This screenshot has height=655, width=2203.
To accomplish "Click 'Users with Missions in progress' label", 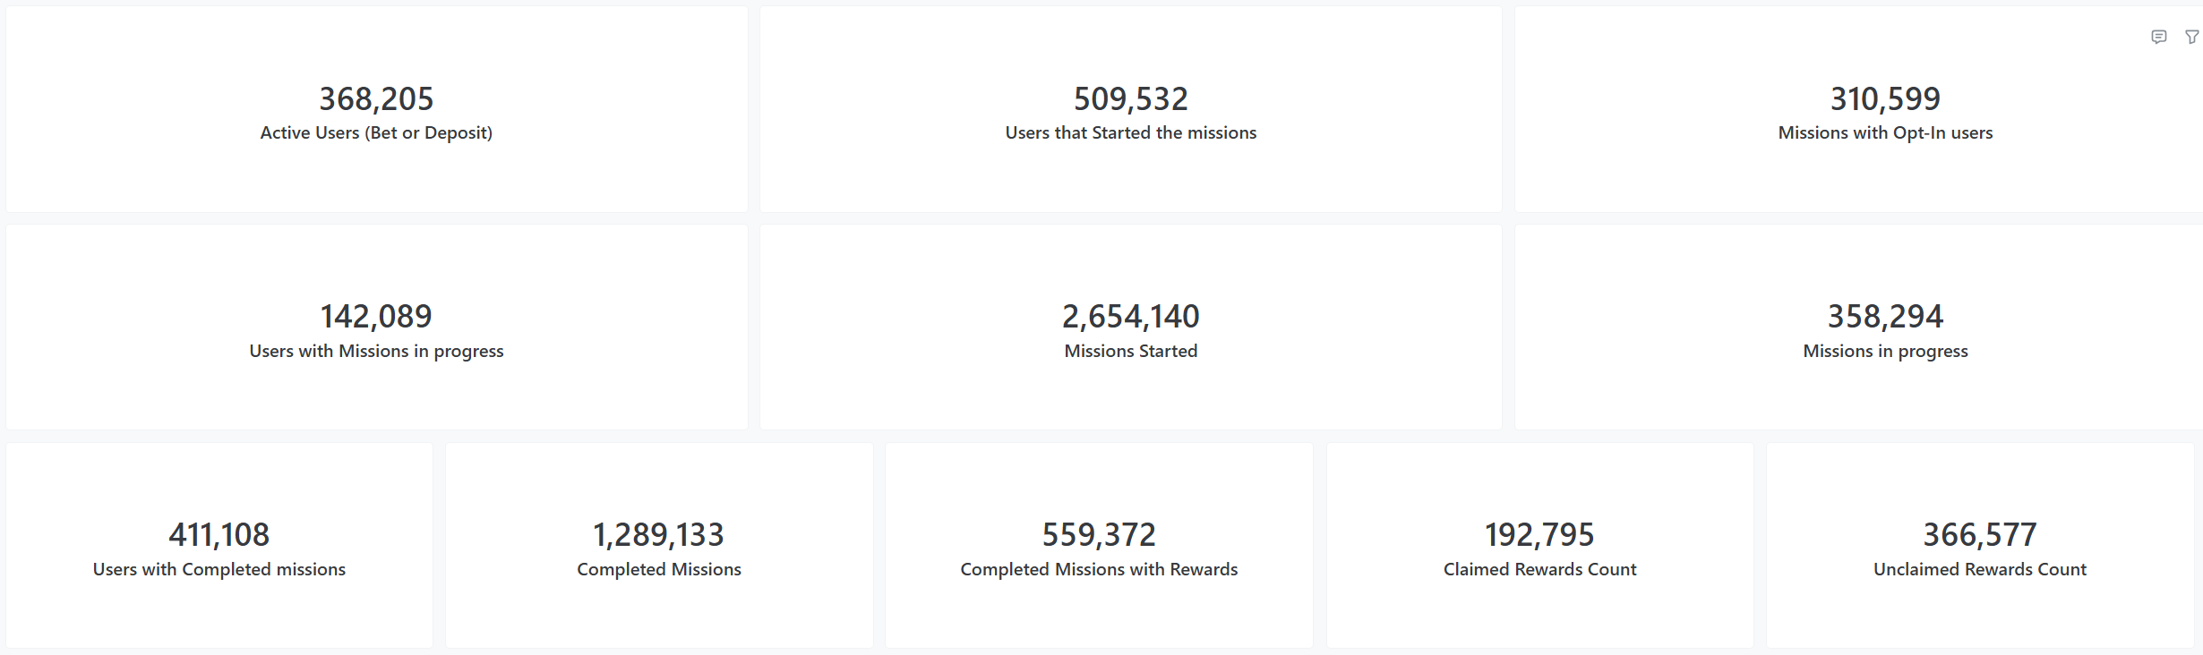I will click(x=376, y=351).
